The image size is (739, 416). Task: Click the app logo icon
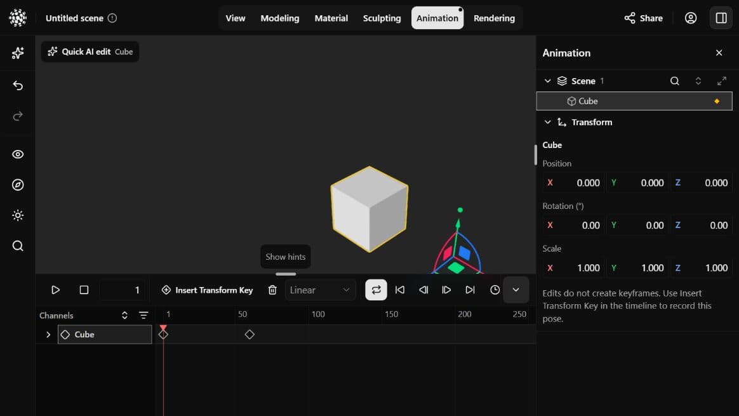coord(18,18)
